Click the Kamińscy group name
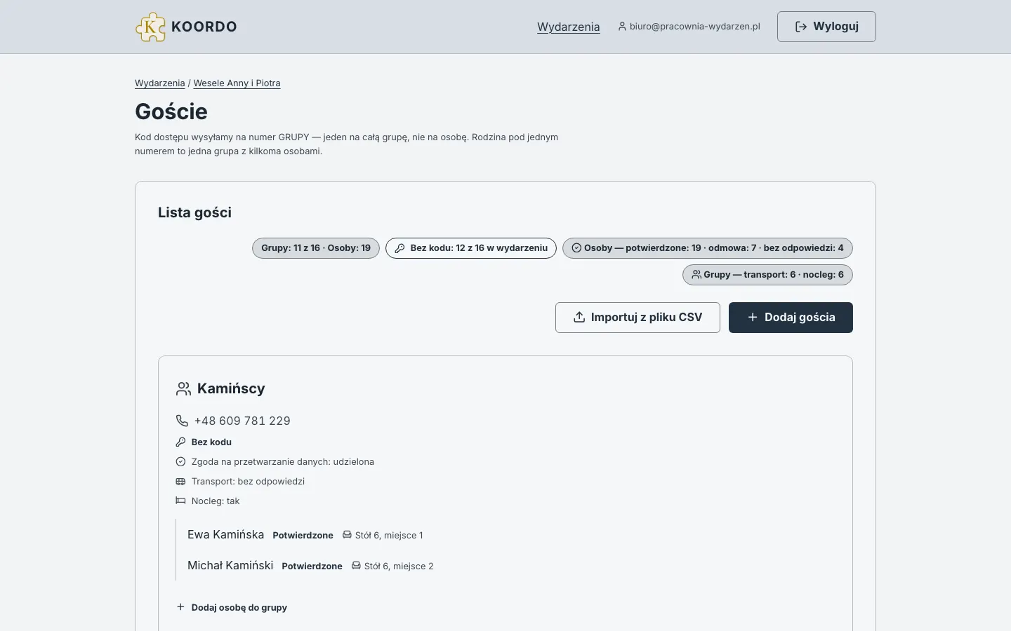 (231, 388)
